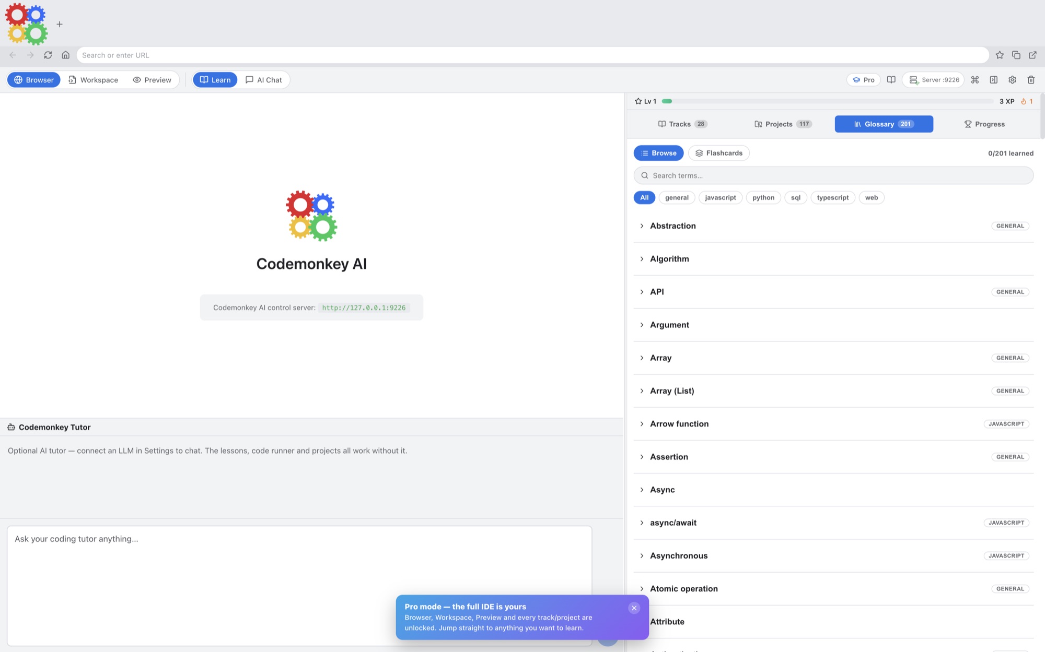Filter glossary by All
Screen dimensions: 1045x652
pyautogui.click(x=644, y=197)
